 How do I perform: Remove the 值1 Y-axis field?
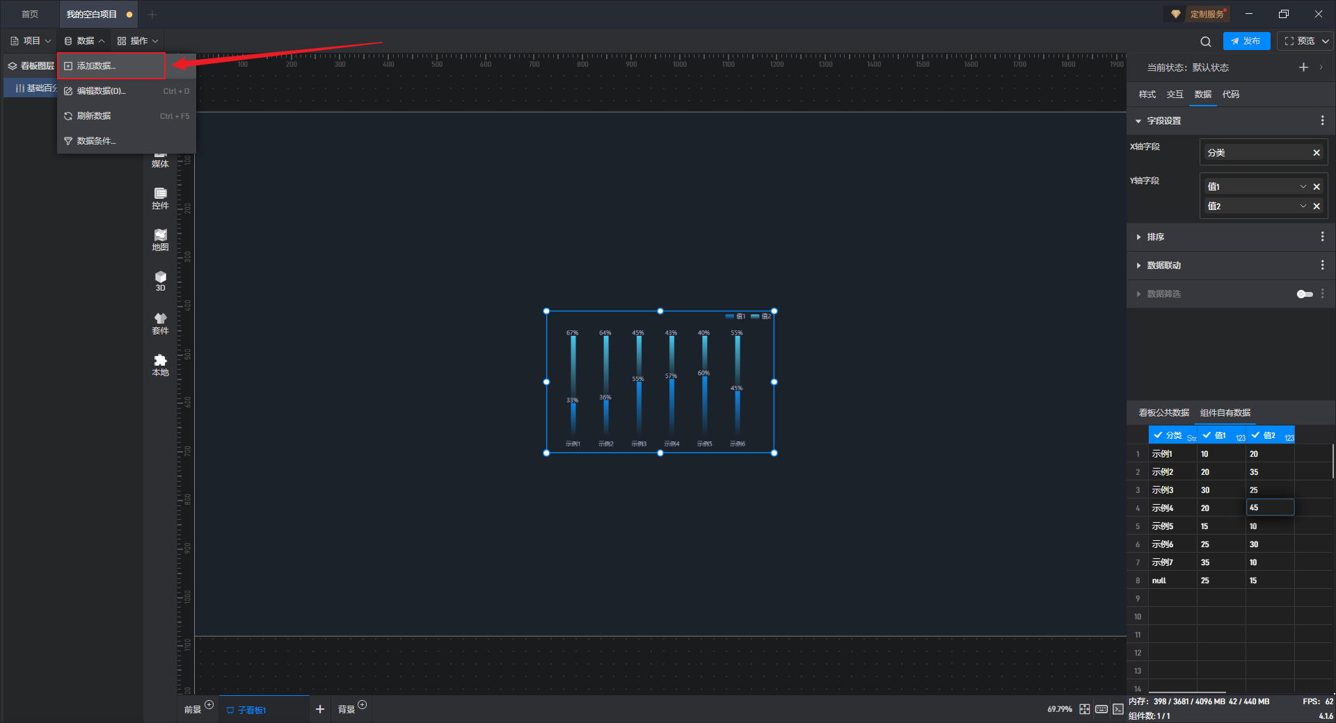coord(1317,187)
